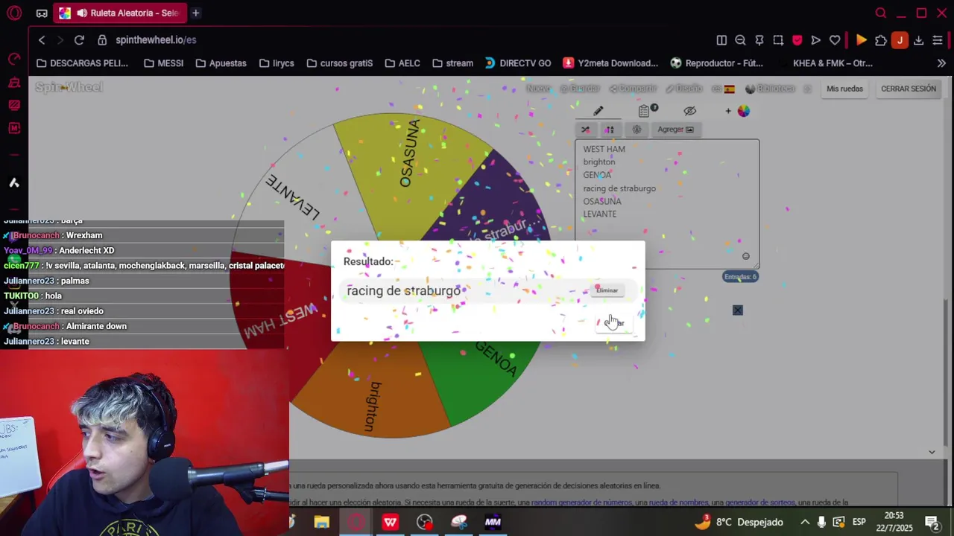Open Biblioteca menu item
The height and width of the screenshot is (536, 954).
click(x=770, y=89)
